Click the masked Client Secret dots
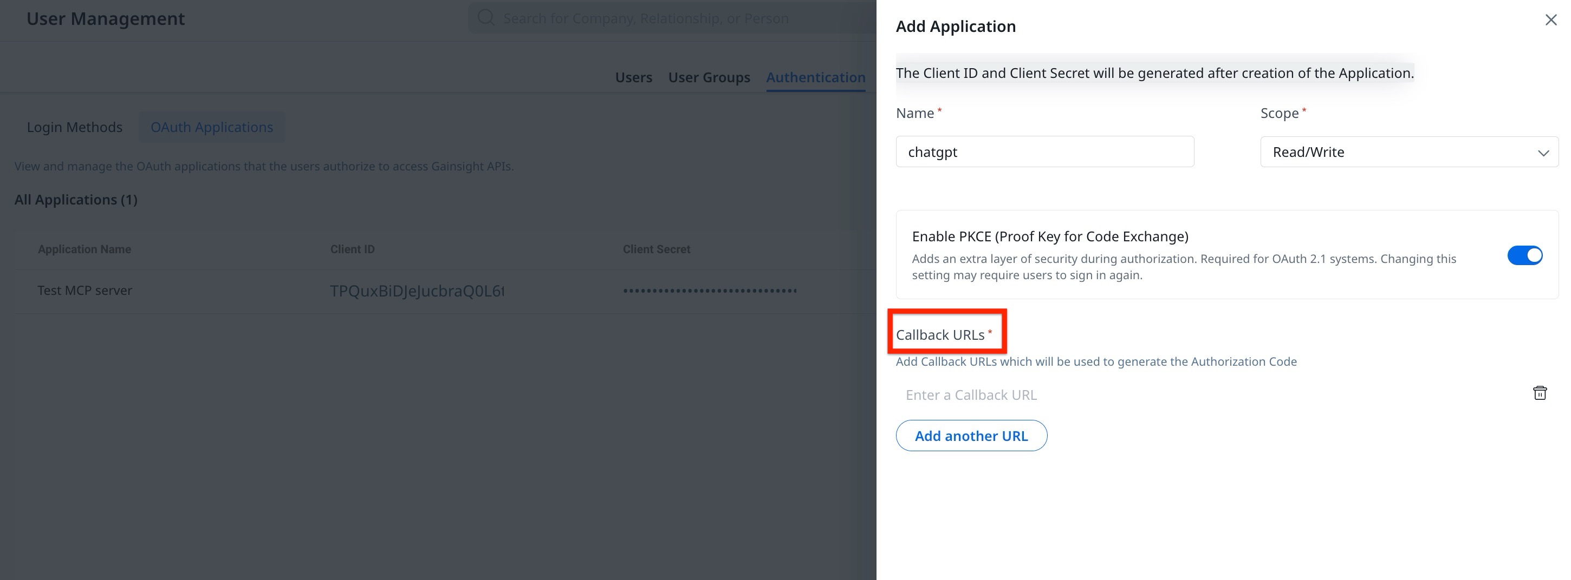Viewport: 1571px width, 580px height. pyautogui.click(x=709, y=291)
